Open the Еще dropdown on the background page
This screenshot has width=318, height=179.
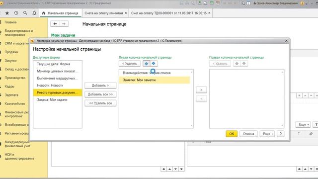click(303, 124)
